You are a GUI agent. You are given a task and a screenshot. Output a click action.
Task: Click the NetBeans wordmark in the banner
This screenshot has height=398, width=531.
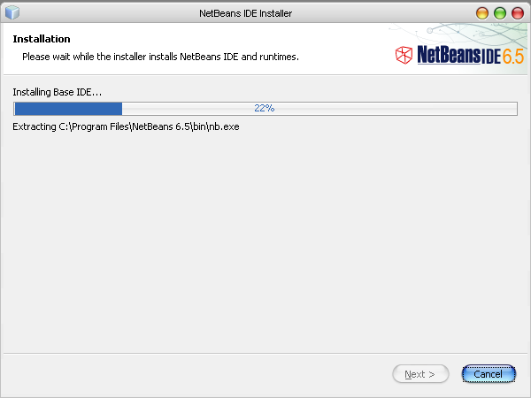pyautogui.click(x=448, y=55)
